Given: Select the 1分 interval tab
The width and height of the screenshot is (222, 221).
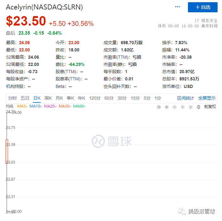Looking at the screenshot, I should [158, 98].
